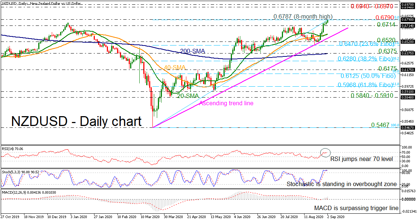
Task: Click the 'RSI(14) 70.06' indicator label
Action: coord(12,149)
